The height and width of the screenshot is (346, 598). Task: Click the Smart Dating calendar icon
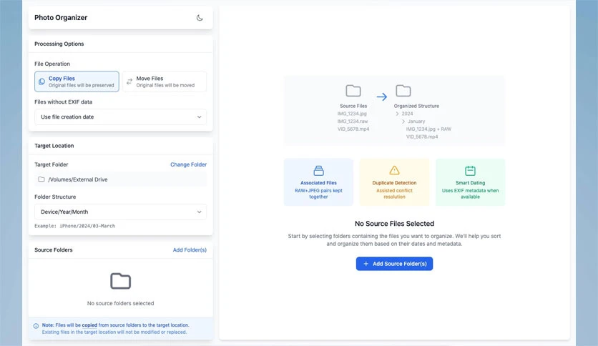click(x=470, y=170)
